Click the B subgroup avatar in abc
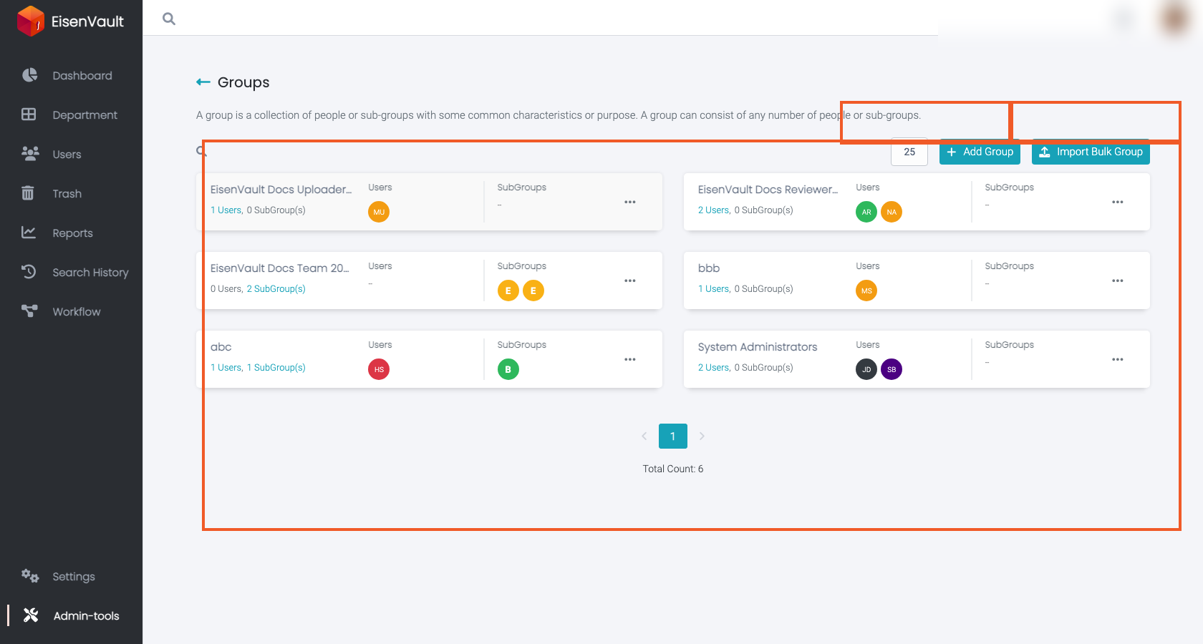 click(x=508, y=369)
